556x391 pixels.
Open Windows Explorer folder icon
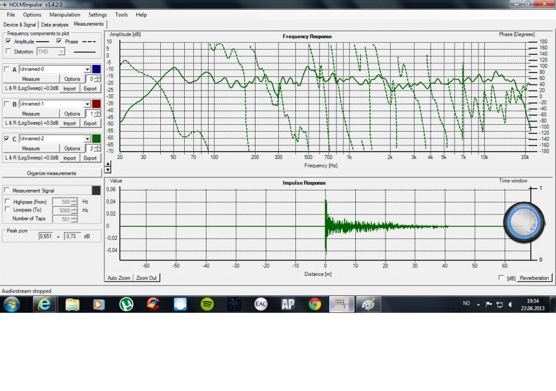pos(72,304)
